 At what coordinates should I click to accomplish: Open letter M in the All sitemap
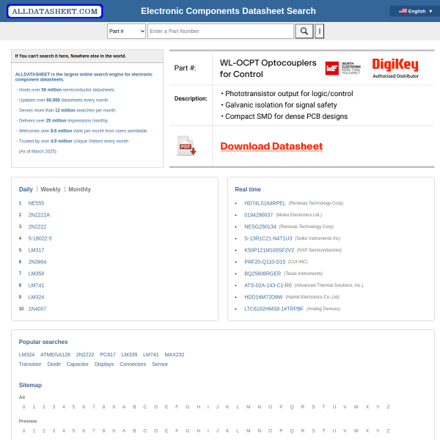point(248,407)
